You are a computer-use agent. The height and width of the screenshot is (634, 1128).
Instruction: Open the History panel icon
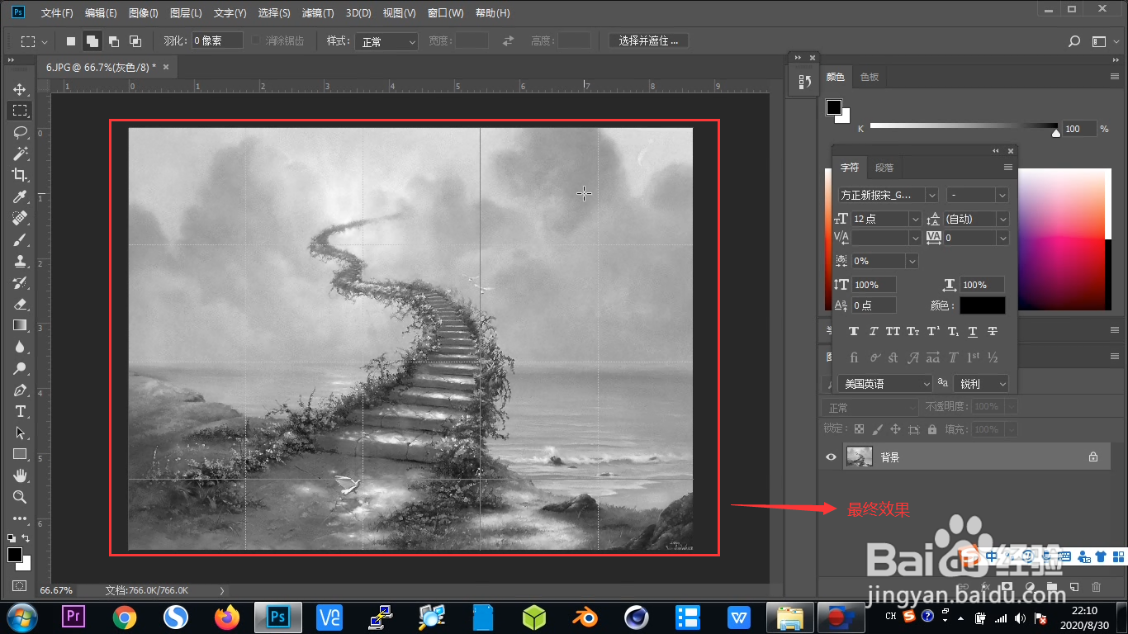point(804,82)
